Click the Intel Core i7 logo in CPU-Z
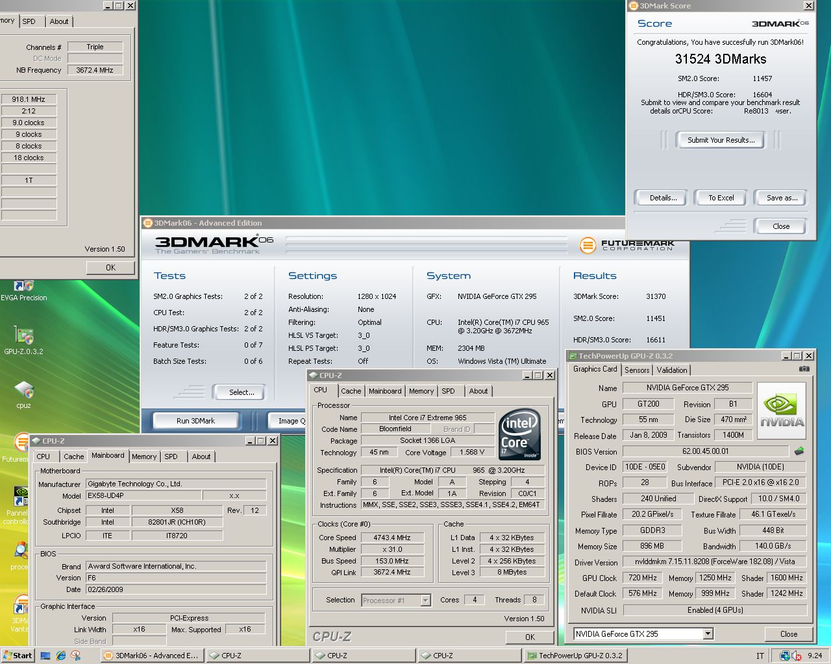This screenshot has width=831, height=664. (x=519, y=434)
